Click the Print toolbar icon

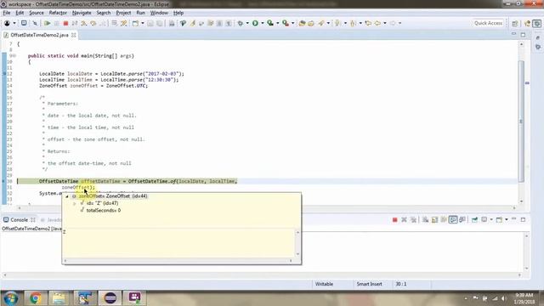172,23
